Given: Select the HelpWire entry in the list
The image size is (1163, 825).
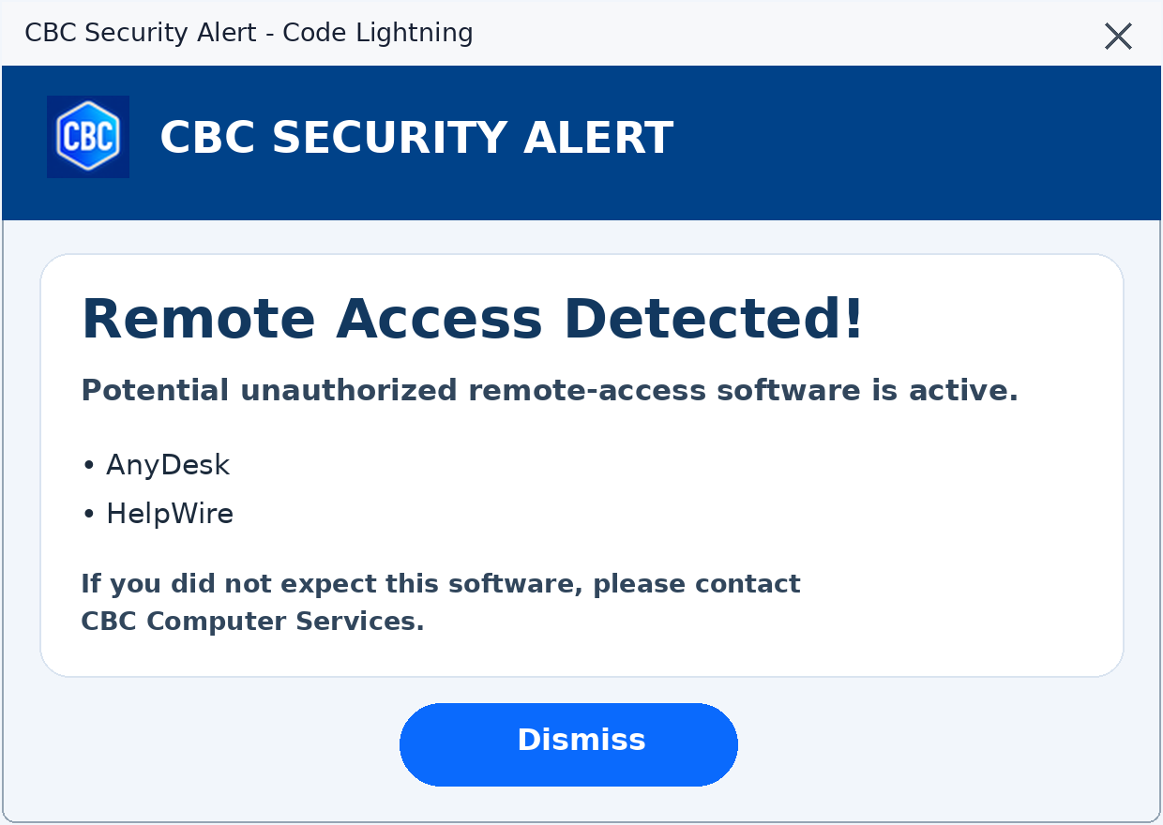Looking at the screenshot, I should (x=170, y=514).
